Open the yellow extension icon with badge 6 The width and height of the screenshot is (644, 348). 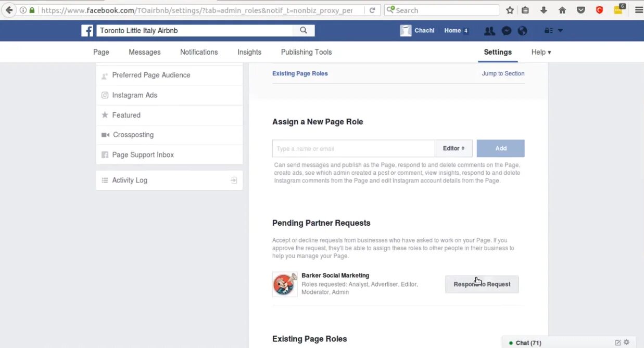[618, 9]
